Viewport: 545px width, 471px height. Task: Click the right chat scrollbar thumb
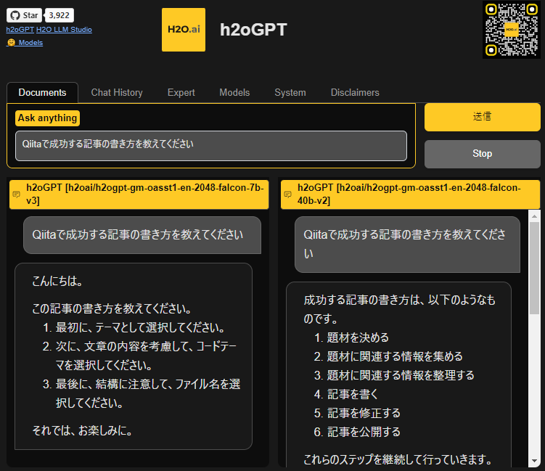tap(534, 268)
